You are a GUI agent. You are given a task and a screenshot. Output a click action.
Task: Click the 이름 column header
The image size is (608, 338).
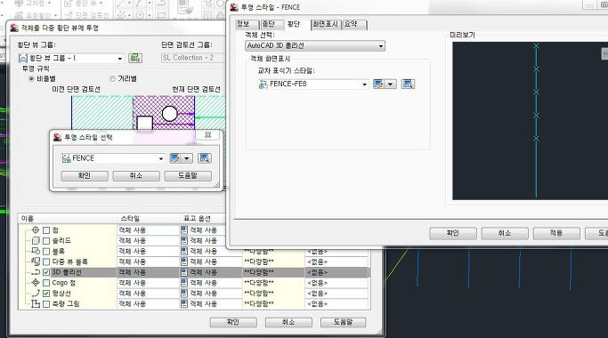pos(68,219)
